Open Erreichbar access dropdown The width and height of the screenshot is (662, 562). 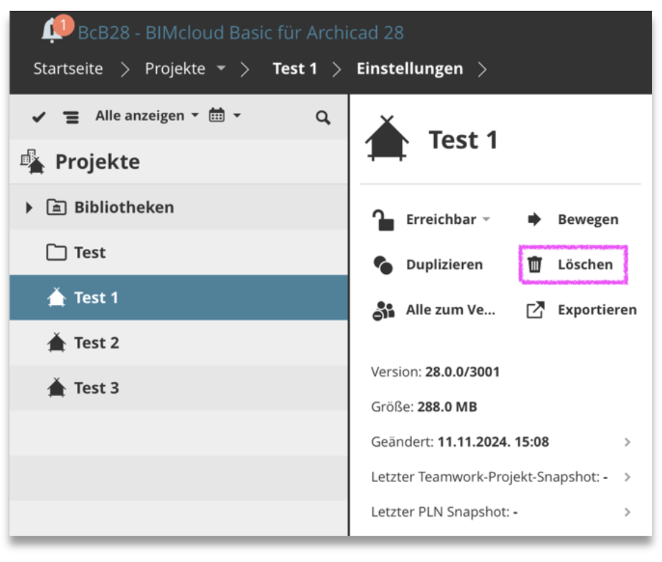447,220
